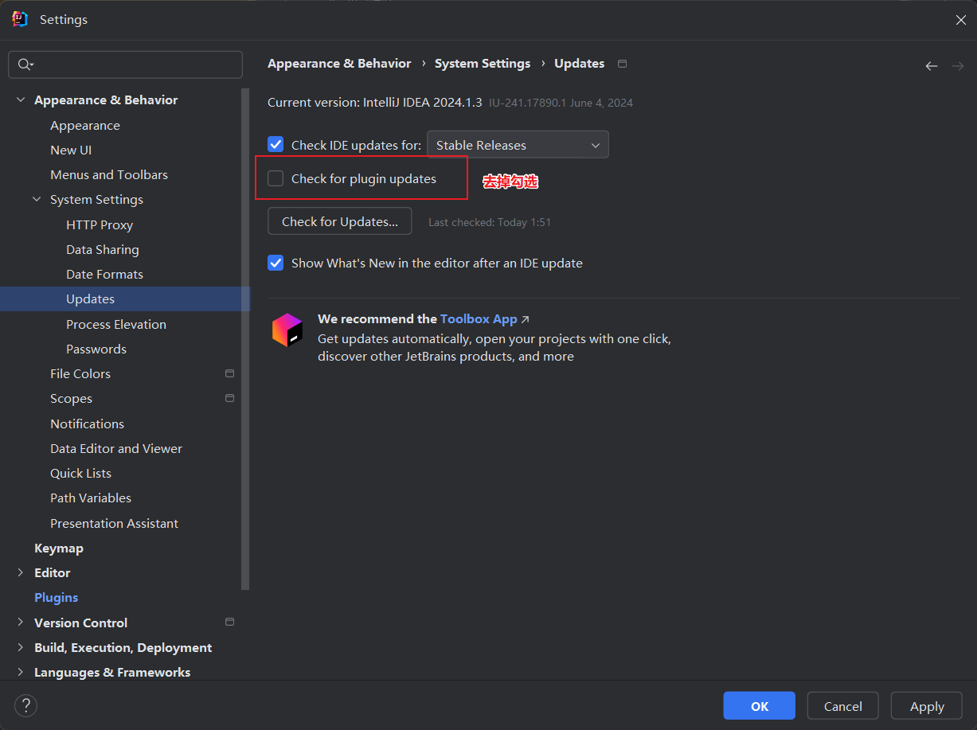Click the Apply button
The image size is (977, 730).
pos(927,706)
